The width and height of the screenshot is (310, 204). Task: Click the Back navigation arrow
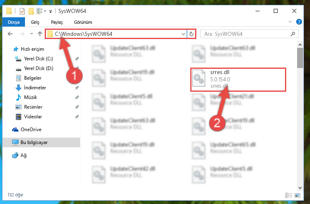pos(10,34)
